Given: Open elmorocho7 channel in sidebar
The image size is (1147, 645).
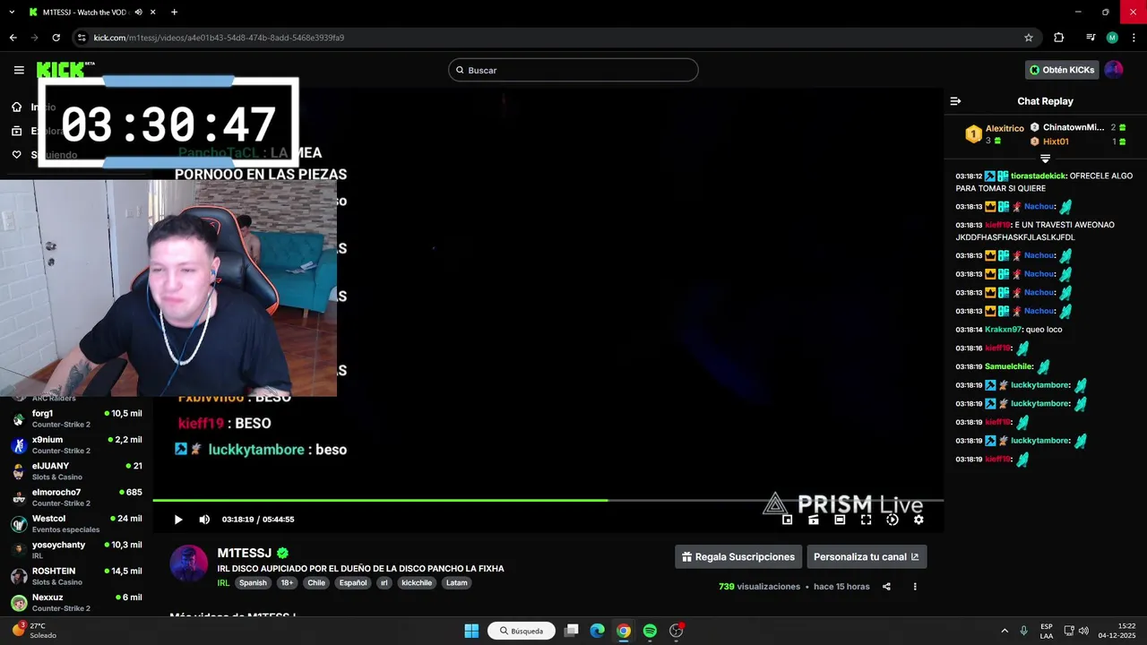Looking at the screenshot, I should point(76,497).
